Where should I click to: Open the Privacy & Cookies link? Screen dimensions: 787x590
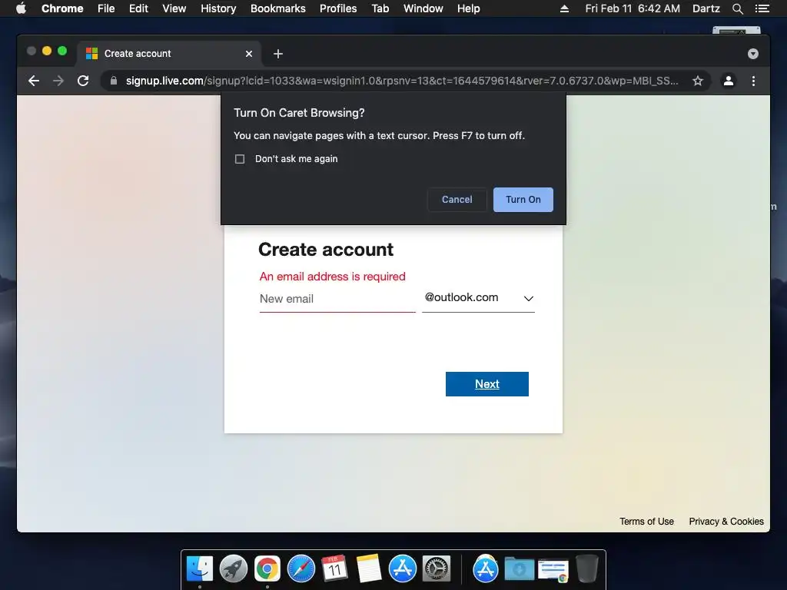pos(726,522)
